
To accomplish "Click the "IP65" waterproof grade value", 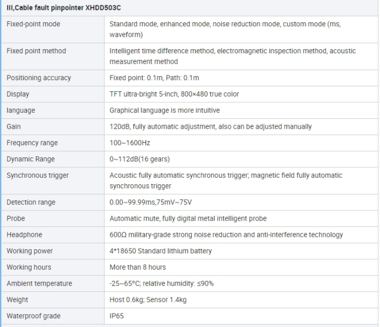I will pos(118,316).
